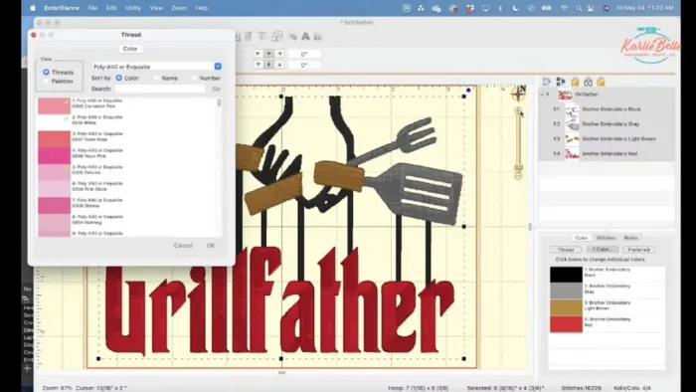This screenshot has width=696, height=392.
Task: Click the lettering A tool icon
Action: tap(305, 37)
